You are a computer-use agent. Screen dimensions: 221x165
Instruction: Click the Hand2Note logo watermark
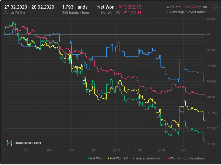tap(24, 143)
